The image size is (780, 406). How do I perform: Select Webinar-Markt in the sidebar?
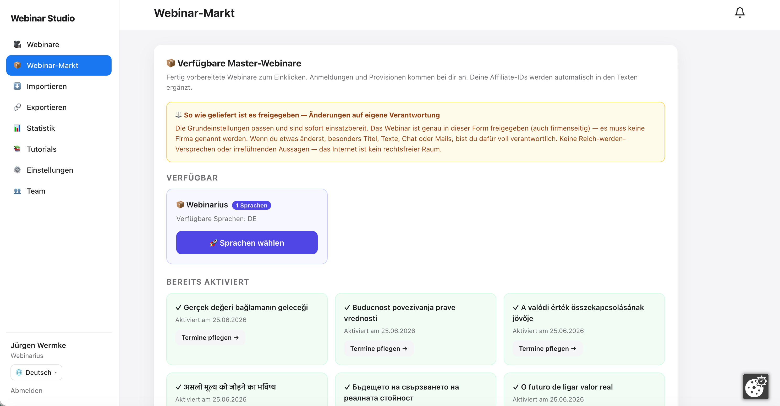(59, 65)
